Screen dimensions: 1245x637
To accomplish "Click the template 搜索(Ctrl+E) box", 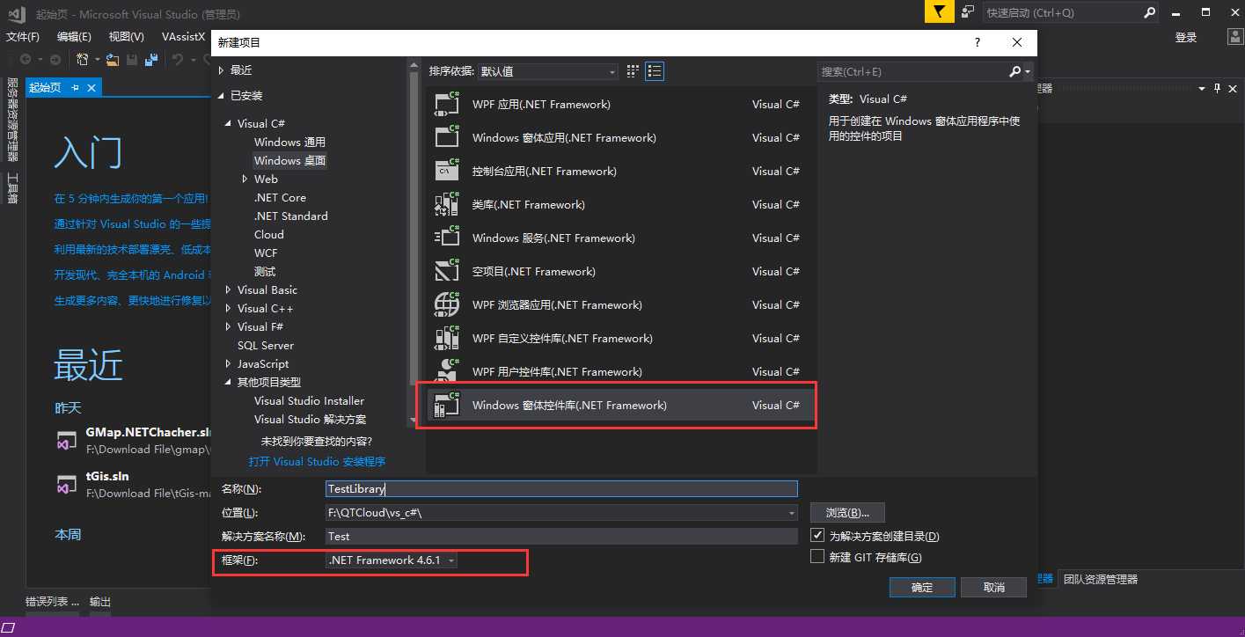I will pos(913,71).
